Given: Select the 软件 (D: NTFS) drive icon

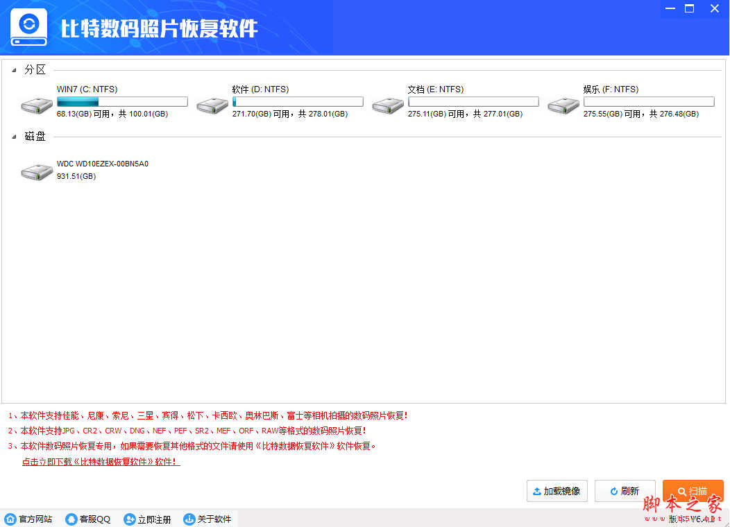Looking at the screenshot, I should 212,104.
